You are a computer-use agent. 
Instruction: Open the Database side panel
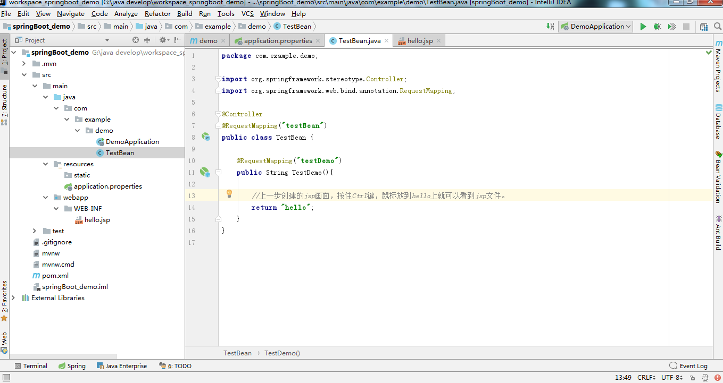tap(718, 122)
